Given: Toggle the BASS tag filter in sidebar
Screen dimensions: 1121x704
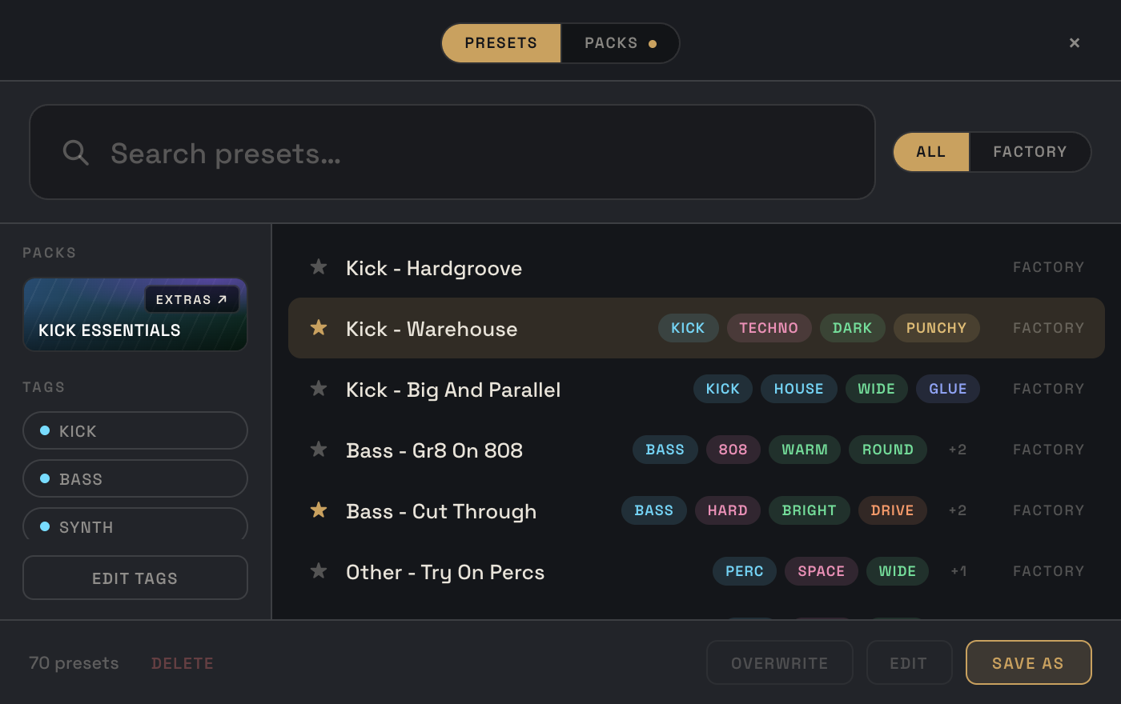Looking at the screenshot, I should (135, 478).
